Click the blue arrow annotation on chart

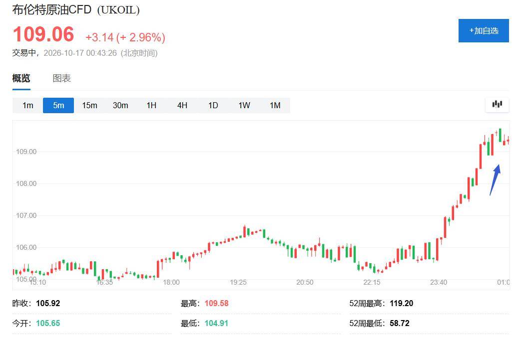pos(495,179)
